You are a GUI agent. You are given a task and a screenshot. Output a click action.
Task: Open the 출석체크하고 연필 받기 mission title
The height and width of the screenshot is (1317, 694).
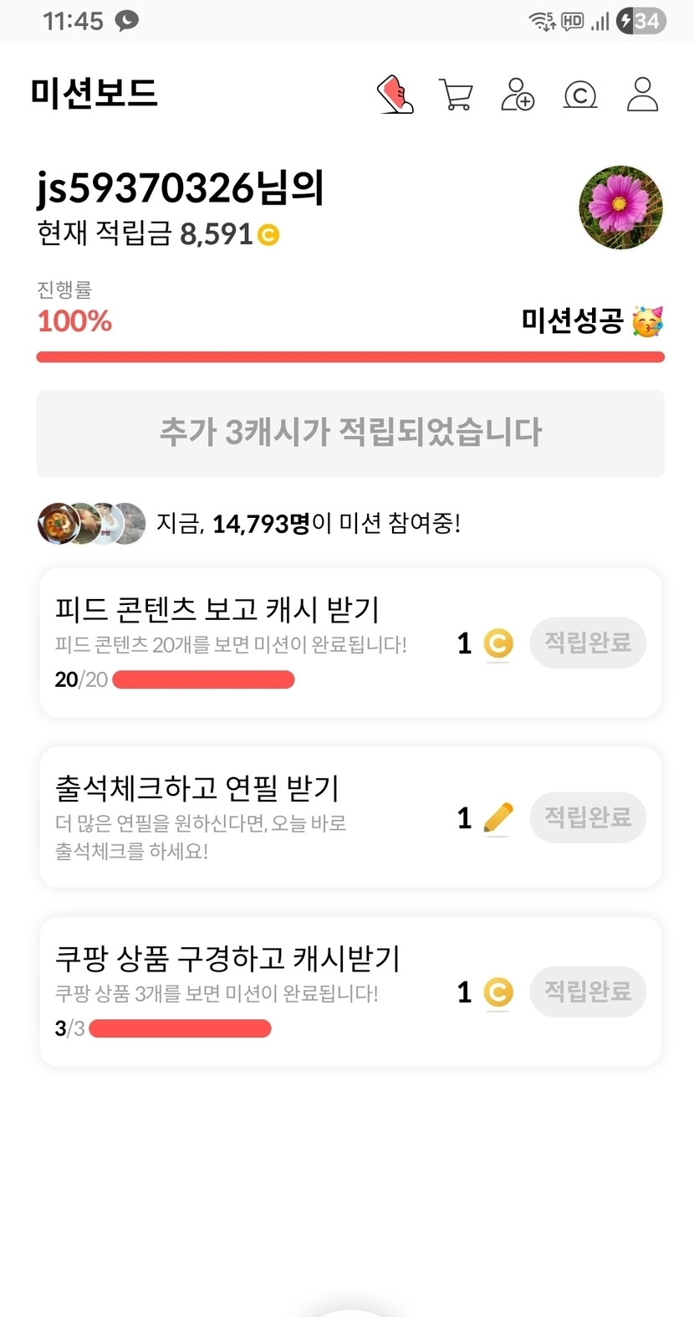[x=196, y=787]
